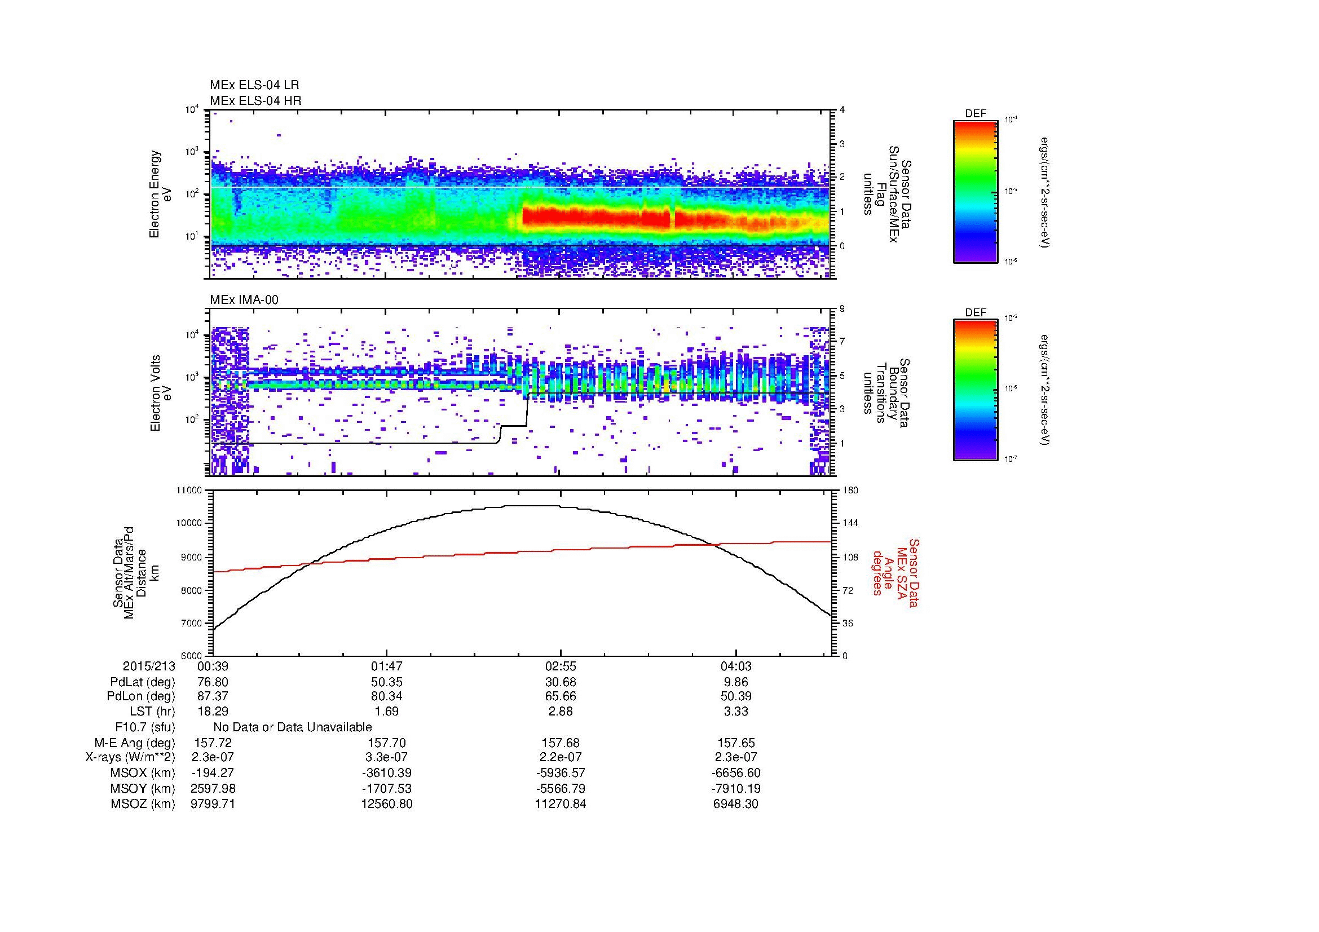Click the 'LST (hr)' row label
The height and width of the screenshot is (932, 1319).
click(153, 712)
